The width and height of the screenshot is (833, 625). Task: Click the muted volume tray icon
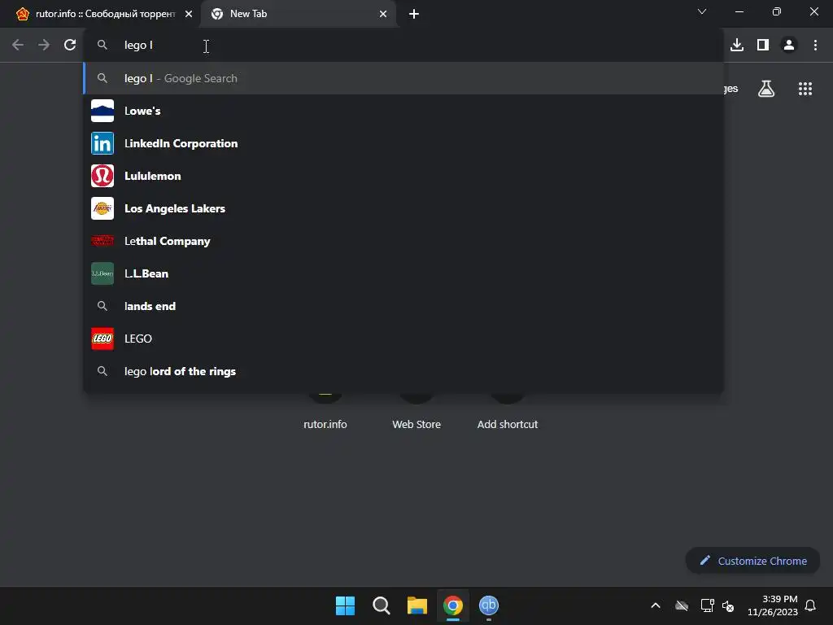(728, 605)
